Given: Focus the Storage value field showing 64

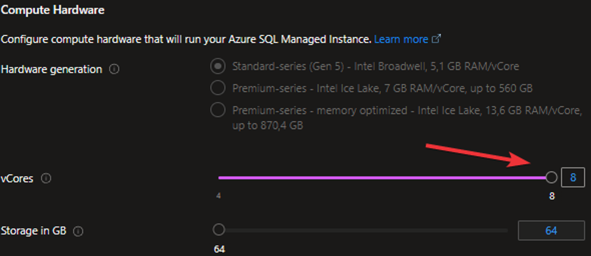Looking at the screenshot, I should (x=551, y=230).
